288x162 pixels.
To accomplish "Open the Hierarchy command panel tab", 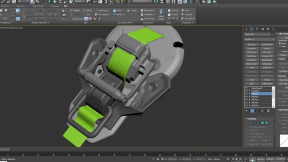I will 257,29.
